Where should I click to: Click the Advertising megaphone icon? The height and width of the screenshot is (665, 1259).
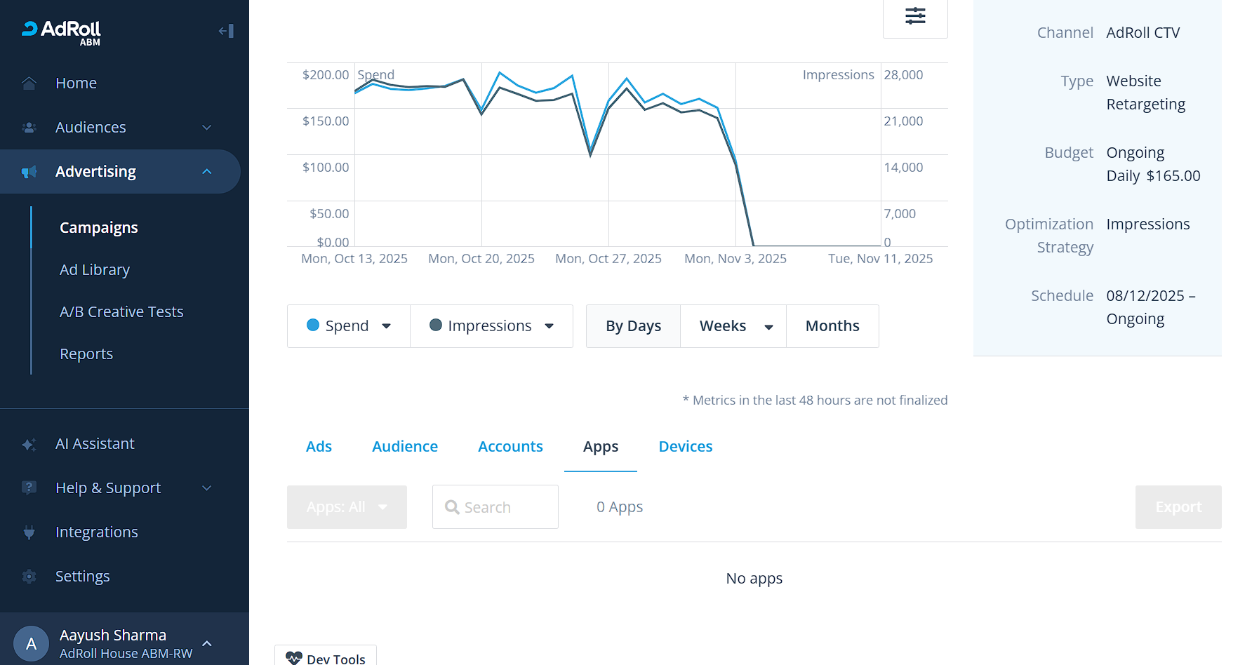(x=29, y=172)
